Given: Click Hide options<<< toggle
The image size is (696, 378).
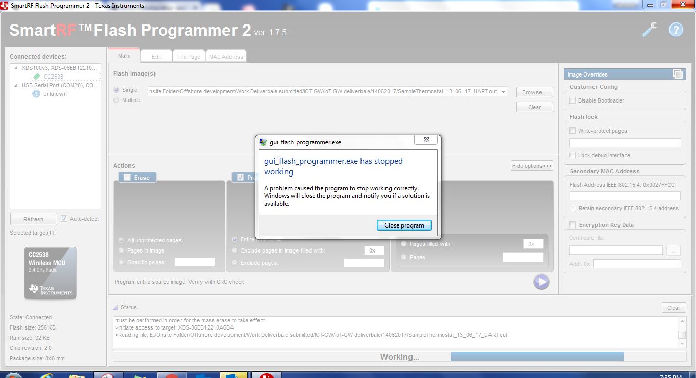Looking at the screenshot, I should (x=532, y=166).
